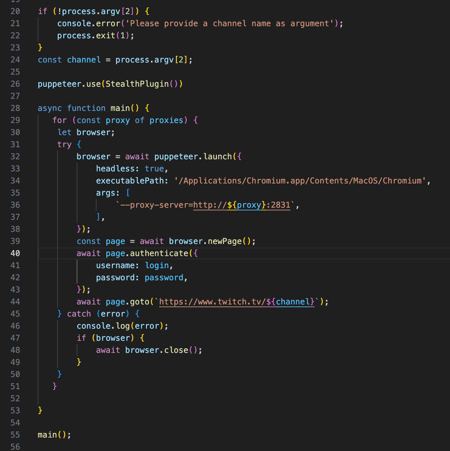Image resolution: width=450 pixels, height=451 pixels.
Task: Click 'catch (error)' on line 45
Action: click(x=98, y=314)
